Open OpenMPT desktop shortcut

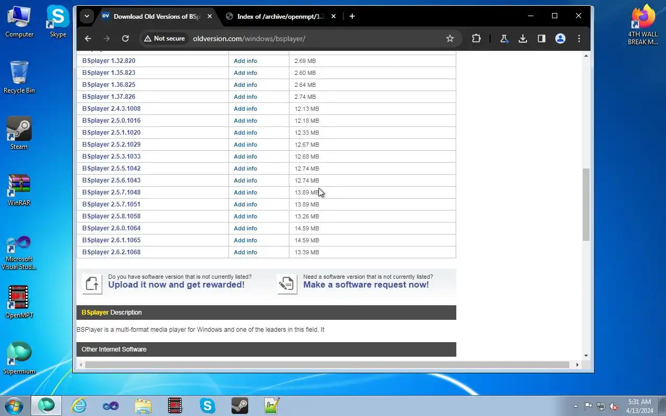[19, 302]
